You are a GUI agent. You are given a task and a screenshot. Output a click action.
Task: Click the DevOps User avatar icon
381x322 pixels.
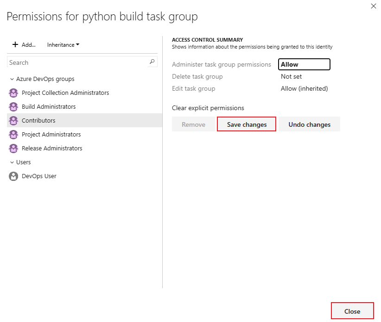[13, 176]
